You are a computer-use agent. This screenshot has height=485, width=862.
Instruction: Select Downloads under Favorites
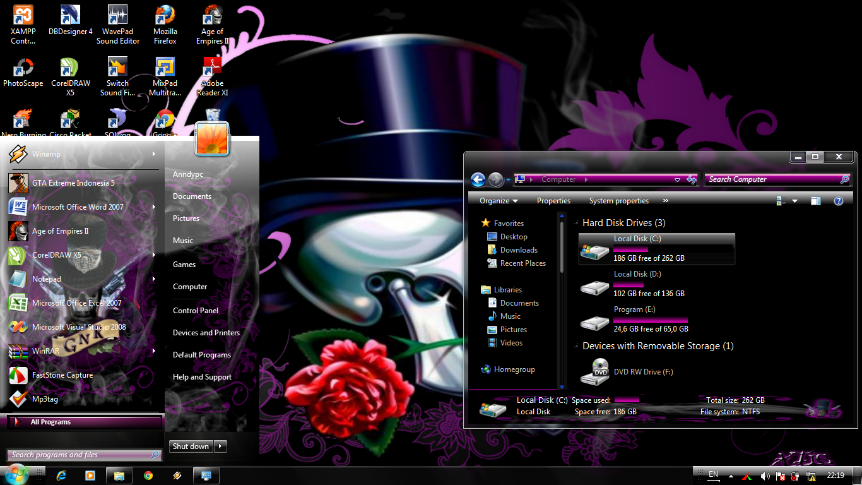(512, 250)
